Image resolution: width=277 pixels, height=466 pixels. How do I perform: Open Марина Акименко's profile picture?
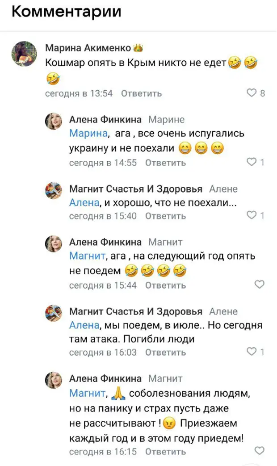coord(24,54)
